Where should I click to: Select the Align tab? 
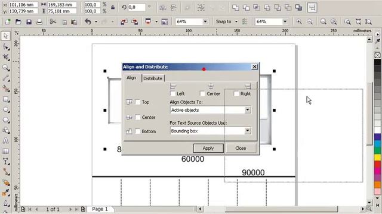coord(131,78)
